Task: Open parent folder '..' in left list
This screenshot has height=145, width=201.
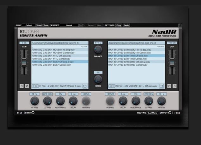Action: point(60,47)
